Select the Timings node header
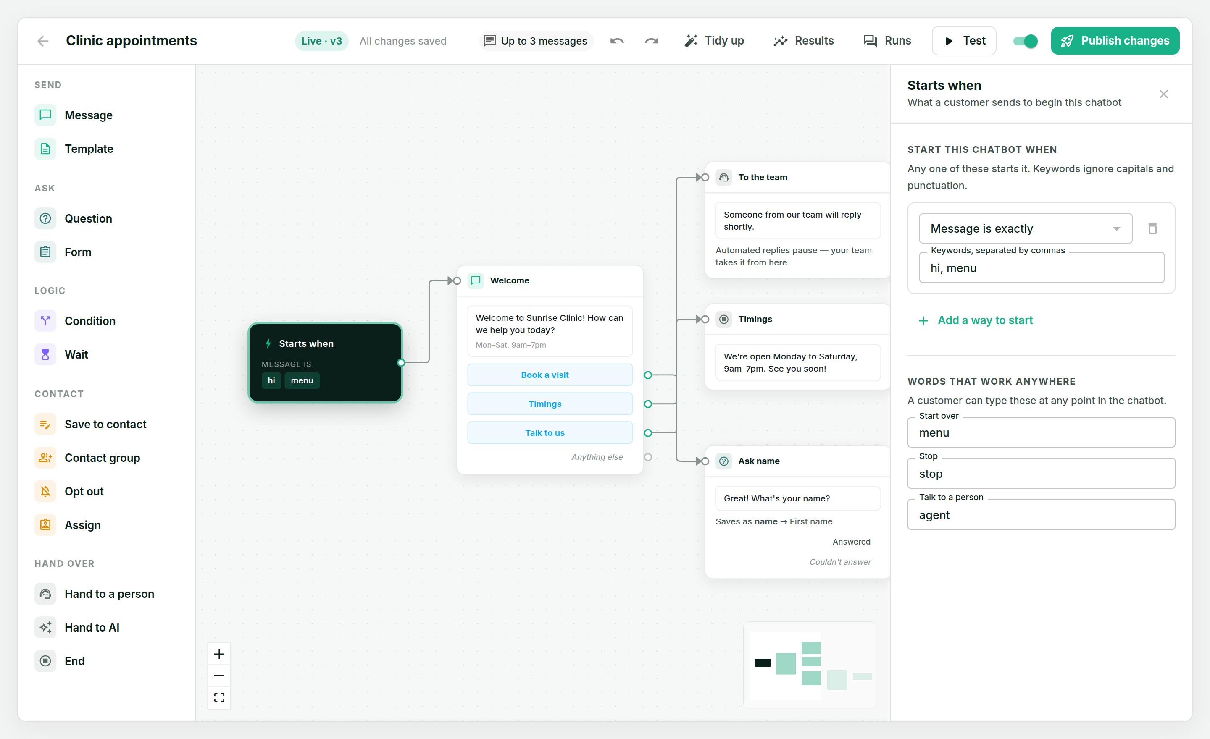1210x739 pixels. click(797, 319)
